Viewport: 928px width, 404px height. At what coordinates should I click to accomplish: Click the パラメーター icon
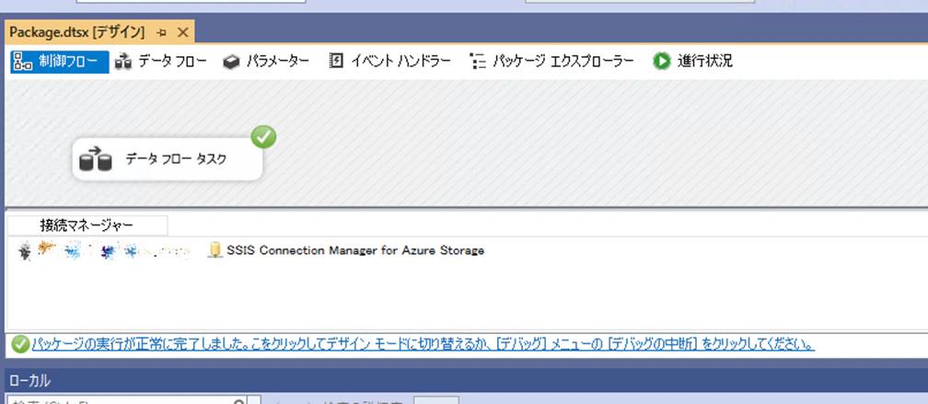(231, 62)
